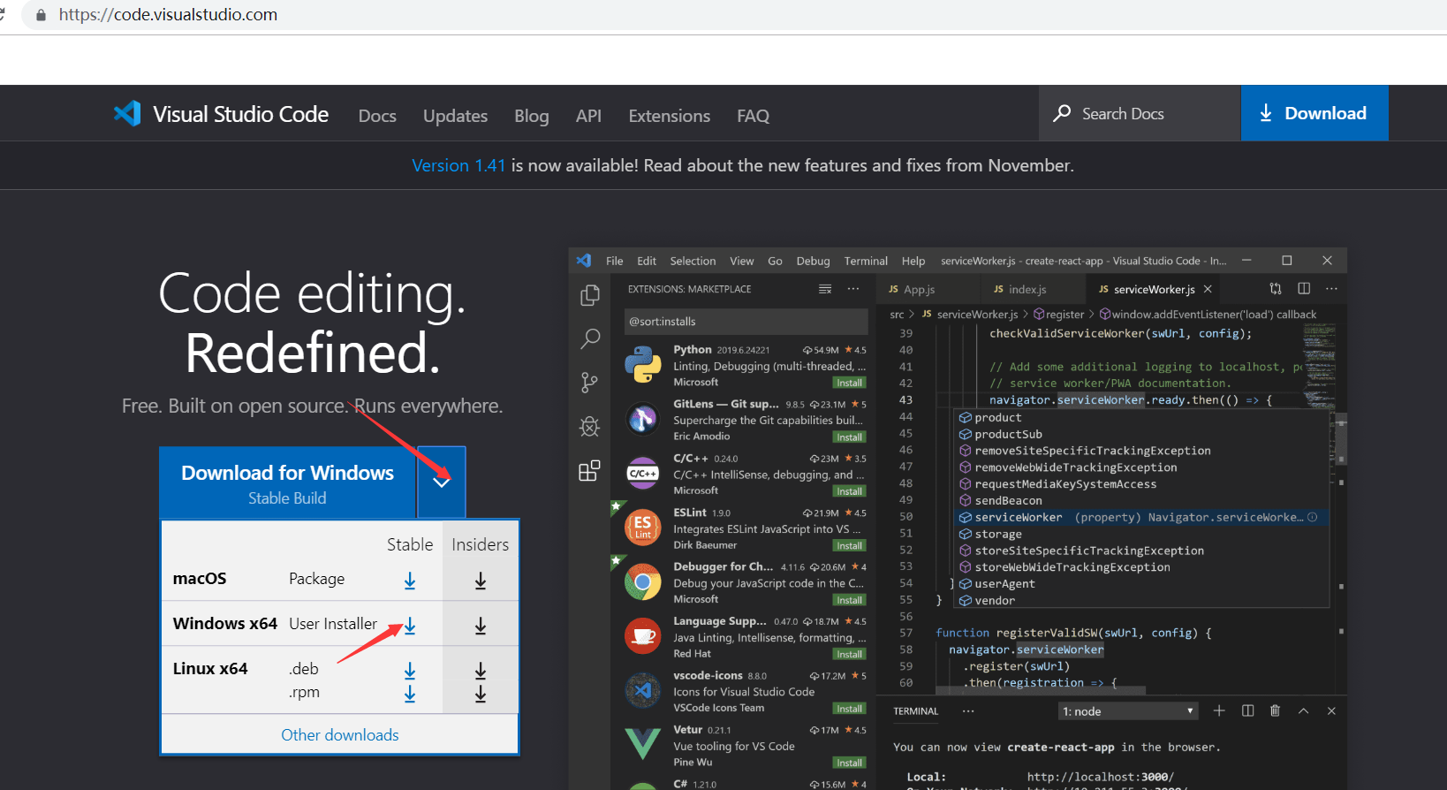Open the Extensions view in the activity bar
Screen dimensions: 1447x790
[x=589, y=471]
